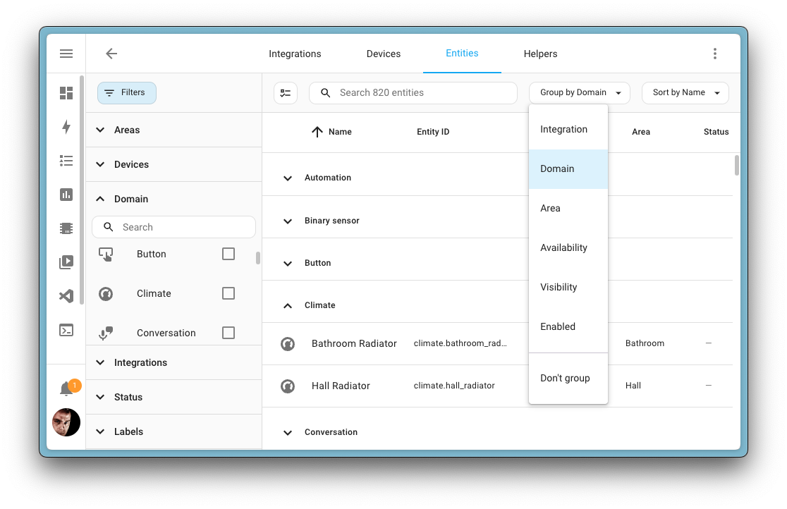Collapse the Climate entity group
Image resolution: width=787 pixels, height=509 pixels.
[x=287, y=305]
